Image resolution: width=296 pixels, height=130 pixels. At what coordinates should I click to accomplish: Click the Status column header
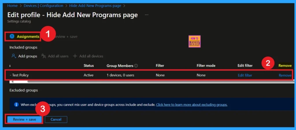pyautogui.click(x=89, y=66)
